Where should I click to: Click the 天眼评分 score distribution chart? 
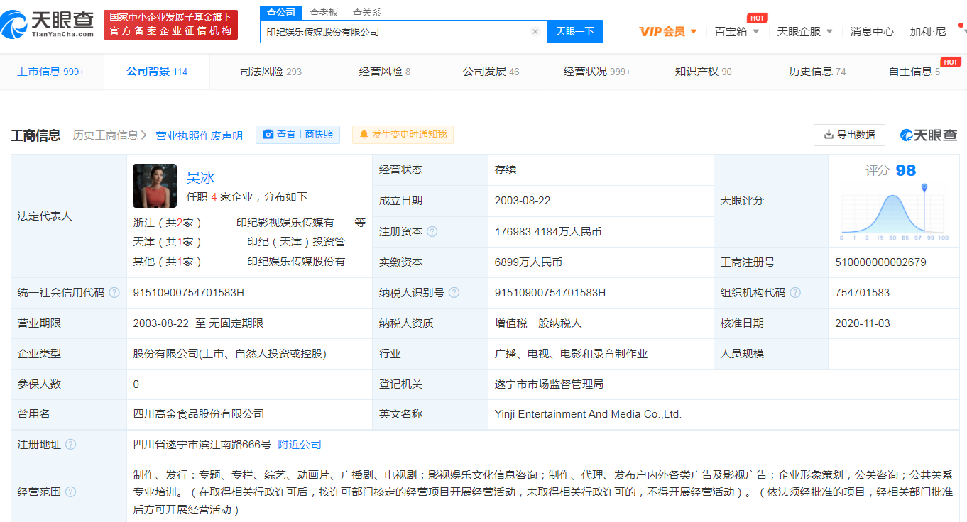click(x=894, y=211)
